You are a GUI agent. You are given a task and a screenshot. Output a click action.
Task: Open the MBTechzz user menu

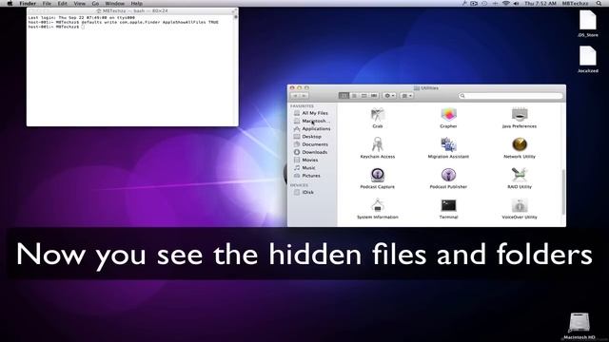575,3
